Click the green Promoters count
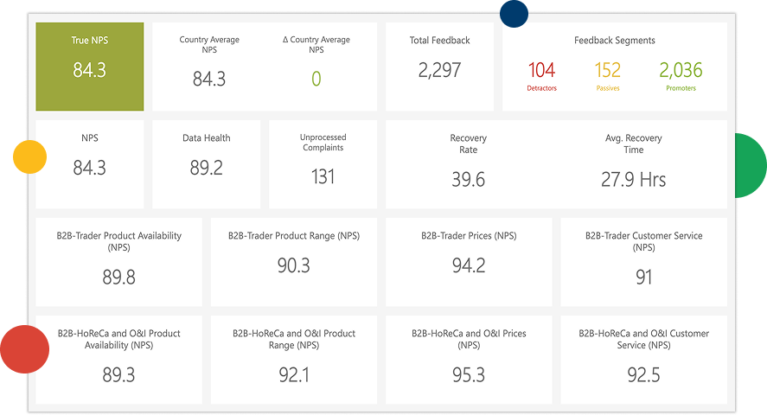Screen dimensions: 767x415 [681, 71]
